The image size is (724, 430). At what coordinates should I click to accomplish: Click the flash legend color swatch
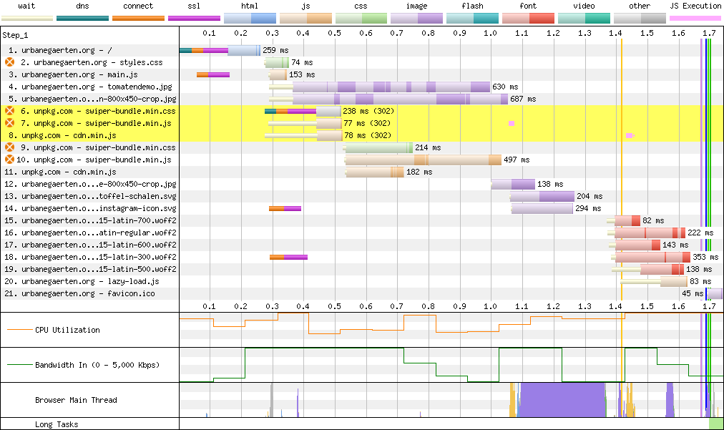click(x=472, y=19)
